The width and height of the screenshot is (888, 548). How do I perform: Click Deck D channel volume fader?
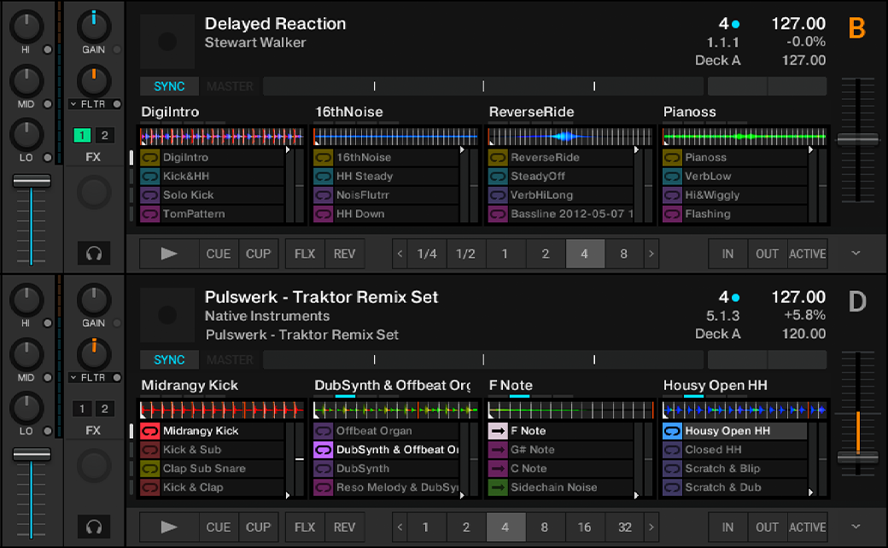click(32, 455)
